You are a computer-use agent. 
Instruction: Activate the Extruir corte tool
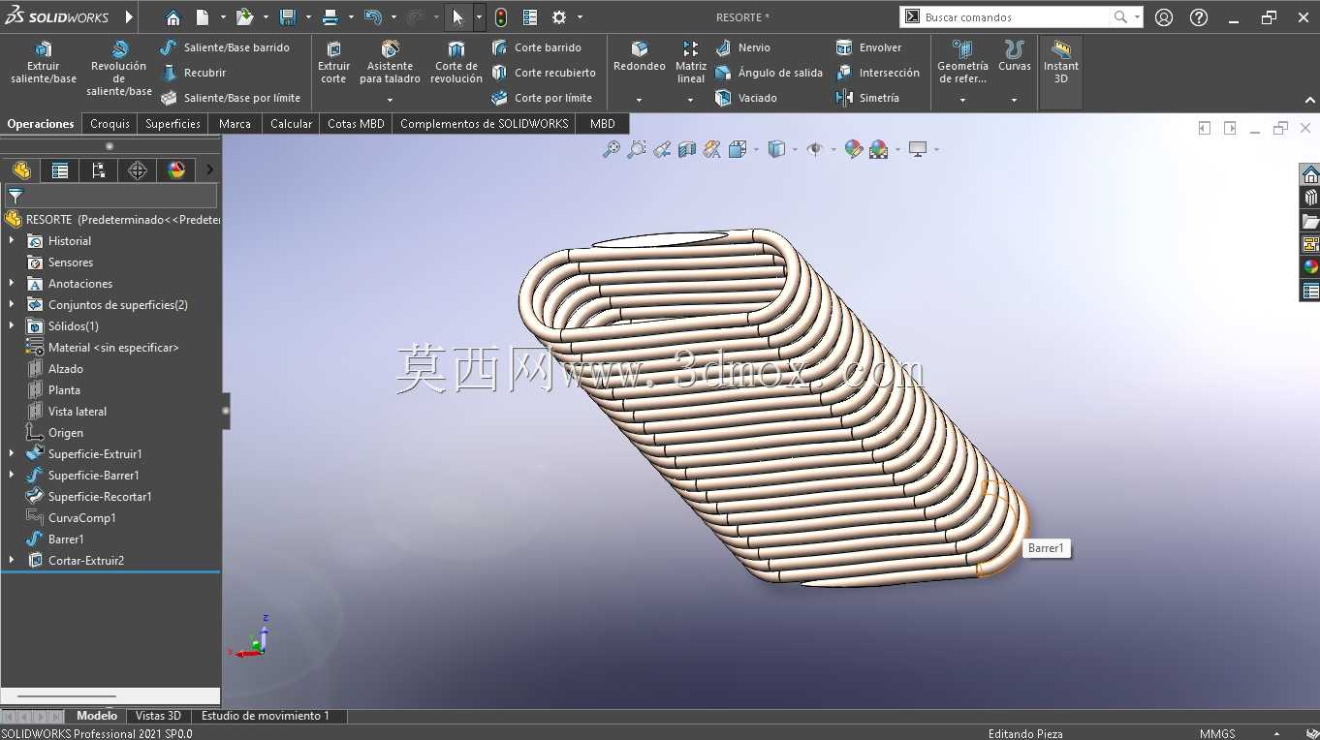click(x=333, y=63)
